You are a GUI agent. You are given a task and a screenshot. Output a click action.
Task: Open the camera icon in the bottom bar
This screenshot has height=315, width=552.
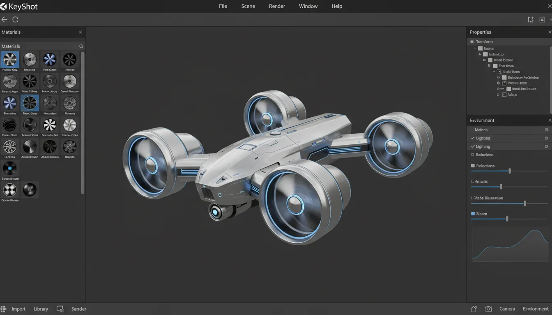[x=488, y=308]
